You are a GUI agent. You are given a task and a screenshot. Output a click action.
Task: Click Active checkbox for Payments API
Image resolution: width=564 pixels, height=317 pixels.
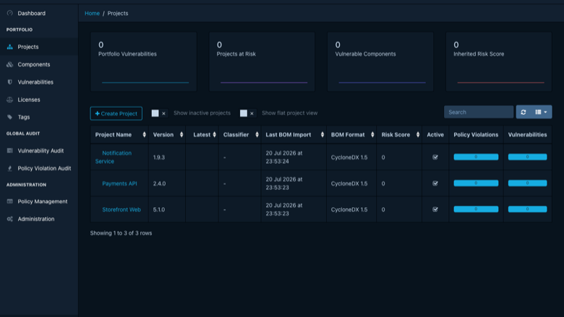[435, 183]
